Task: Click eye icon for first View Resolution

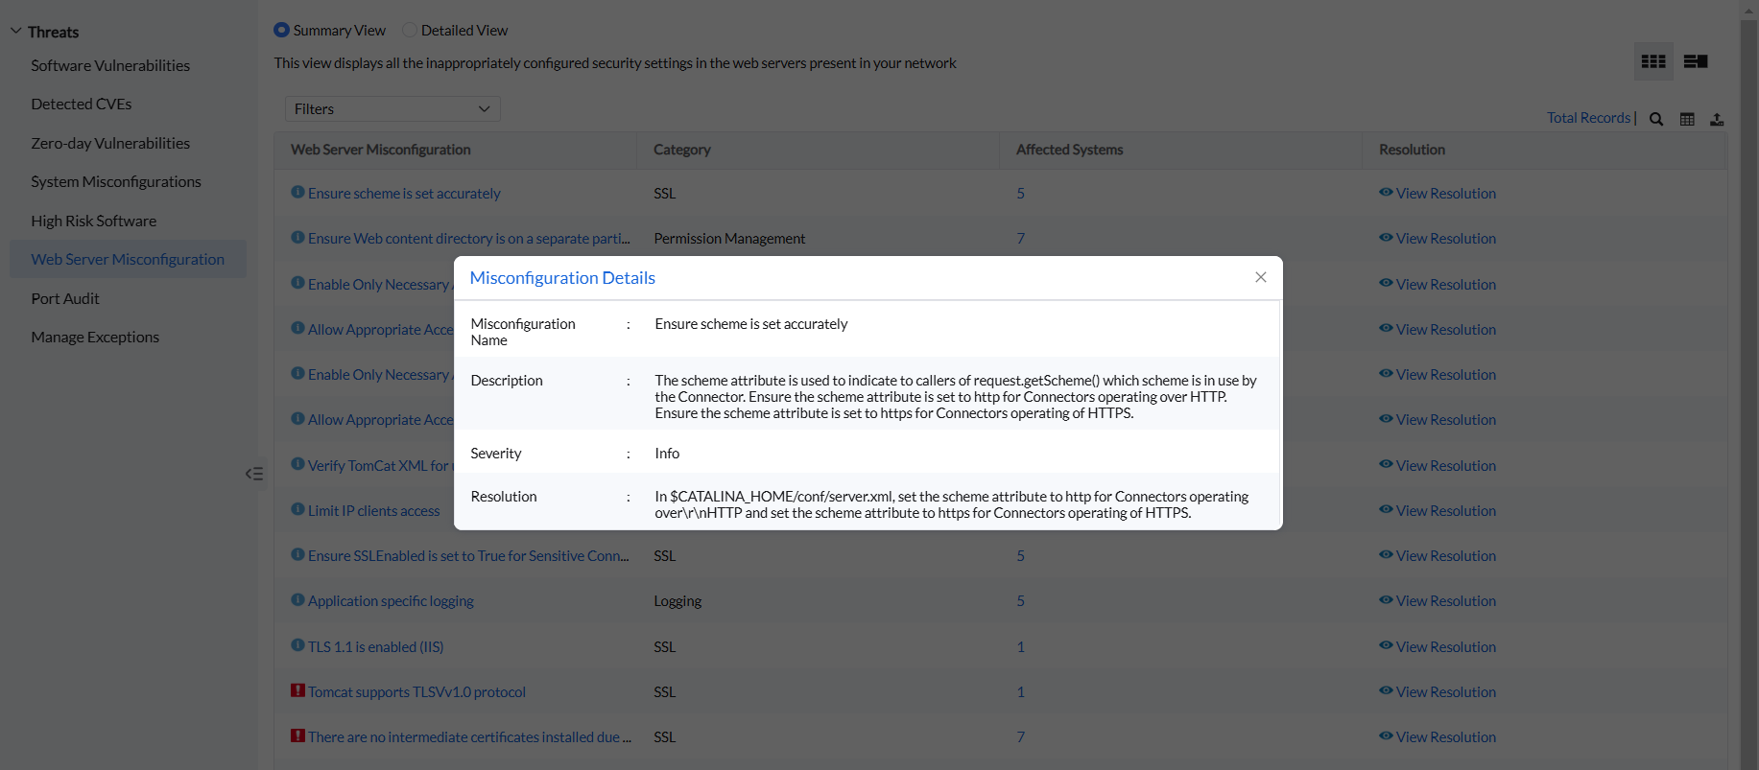Action: pyautogui.click(x=1386, y=192)
